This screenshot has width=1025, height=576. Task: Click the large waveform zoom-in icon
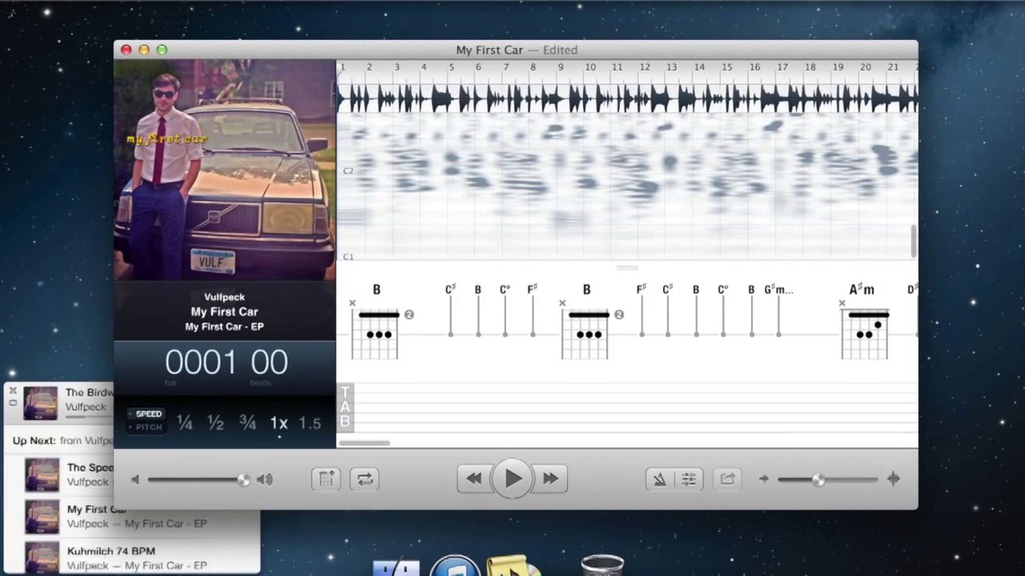(893, 479)
